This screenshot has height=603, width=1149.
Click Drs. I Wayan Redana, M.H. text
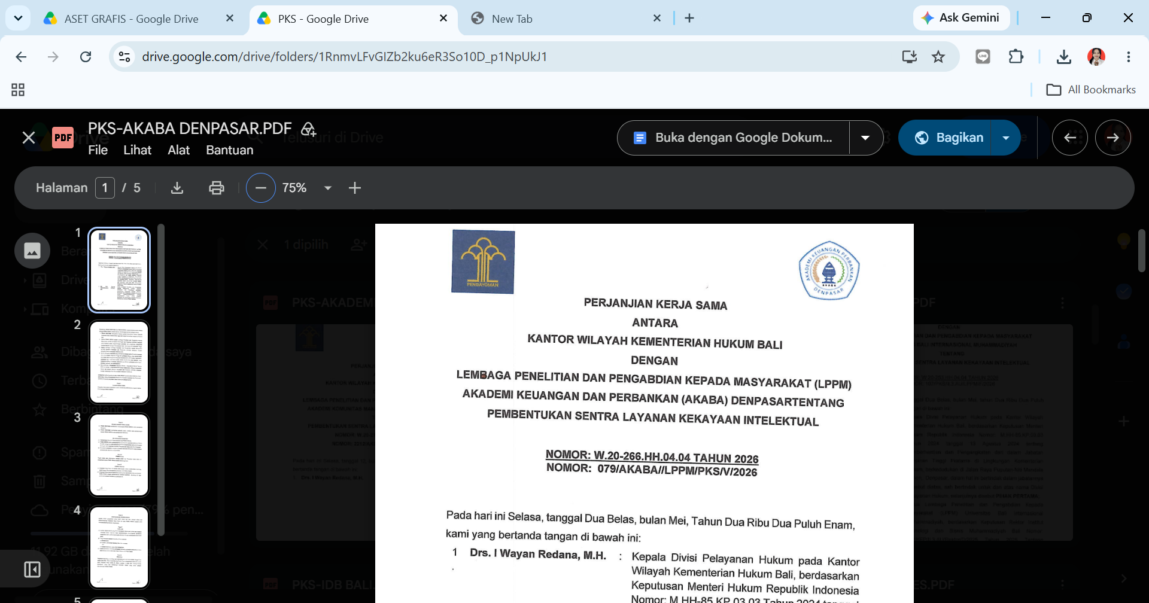click(x=538, y=554)
